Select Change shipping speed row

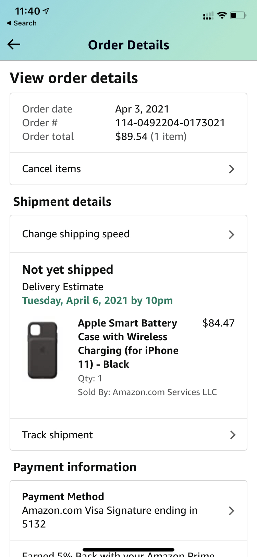pyautogui.click(x=128, y=234)
